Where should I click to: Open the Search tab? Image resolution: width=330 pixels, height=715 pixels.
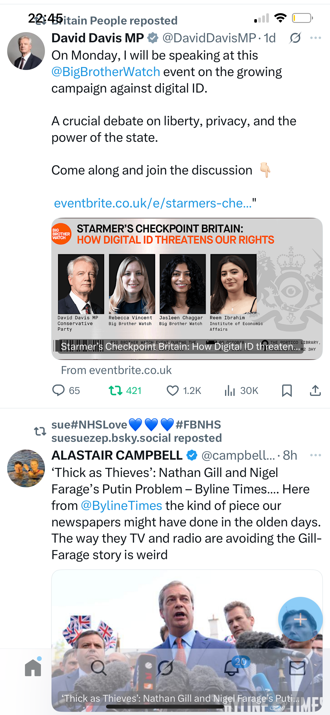[x=99, y=668]
